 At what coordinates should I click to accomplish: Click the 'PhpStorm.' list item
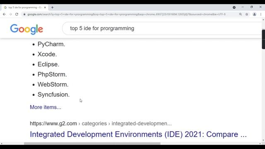click(x=52, y=74)
